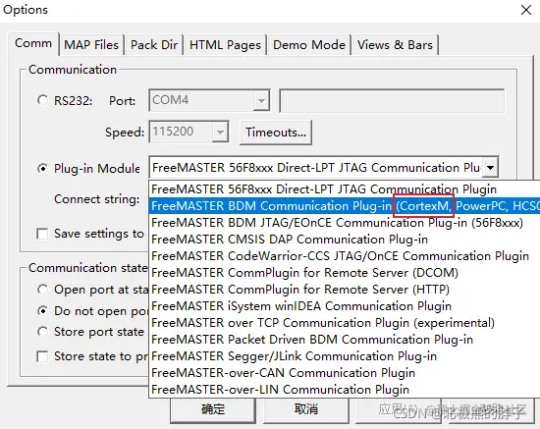
Task: Switch to the Comm tab
Action: [33, 43]
